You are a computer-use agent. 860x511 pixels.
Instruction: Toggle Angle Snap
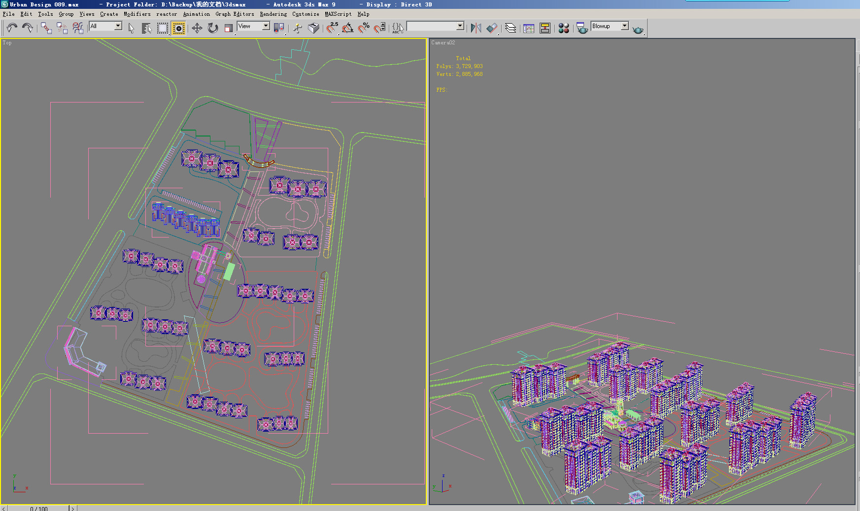(348, 28)
